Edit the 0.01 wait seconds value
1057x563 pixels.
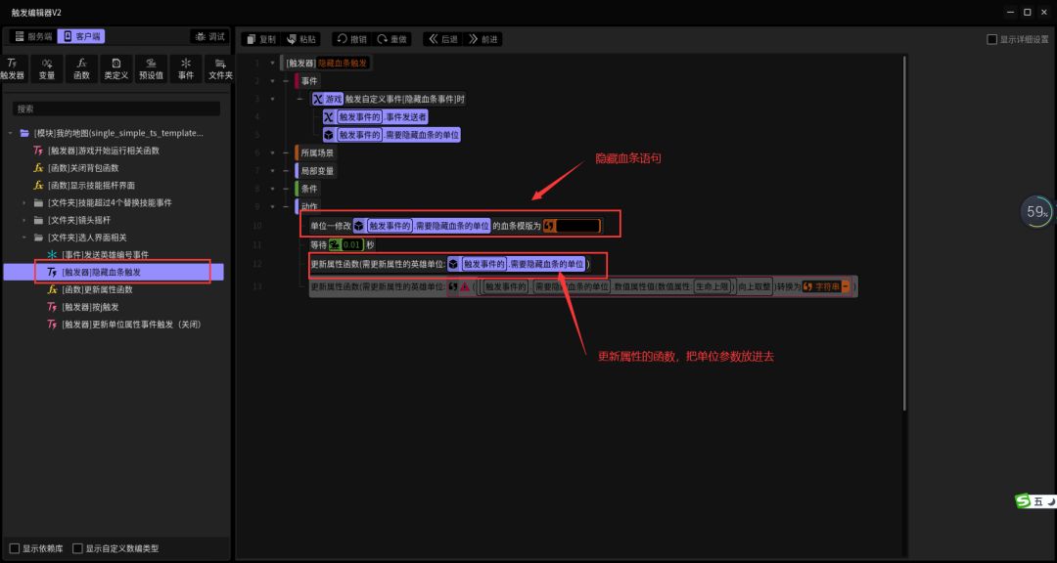coord(351,245)
